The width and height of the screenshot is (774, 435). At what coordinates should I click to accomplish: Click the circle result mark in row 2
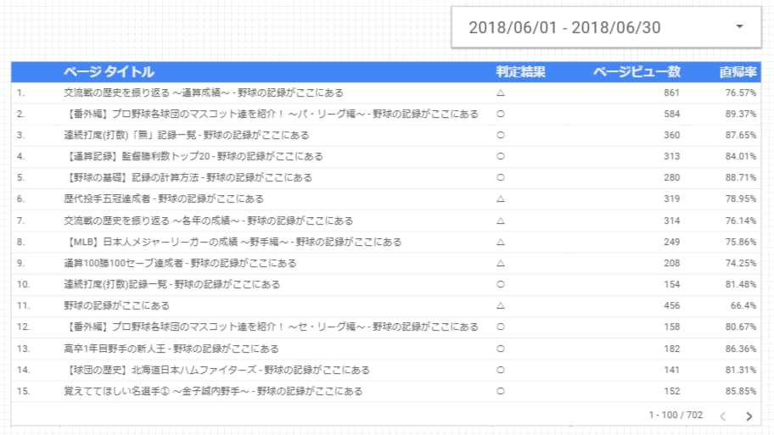[x=501, y=114]
